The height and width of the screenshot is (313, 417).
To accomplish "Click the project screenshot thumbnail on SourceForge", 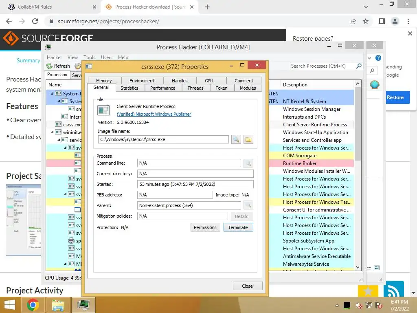I will coord(23,220).
